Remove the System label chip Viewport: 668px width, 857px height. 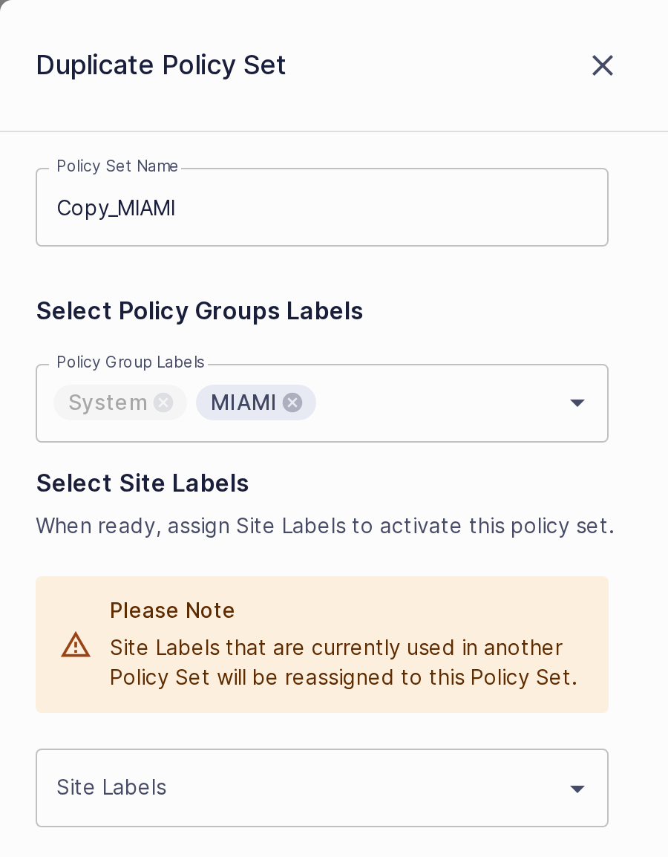click(x=163, y=403)
